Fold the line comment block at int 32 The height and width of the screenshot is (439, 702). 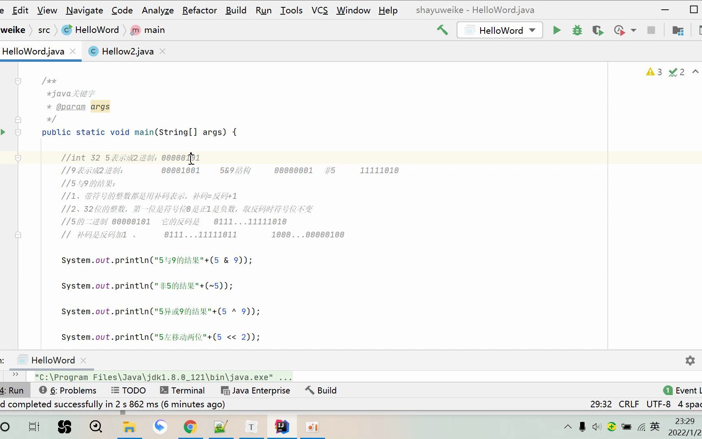pyautogui.click(x=18, y=158)
